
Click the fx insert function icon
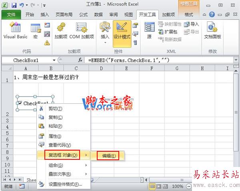80,60
